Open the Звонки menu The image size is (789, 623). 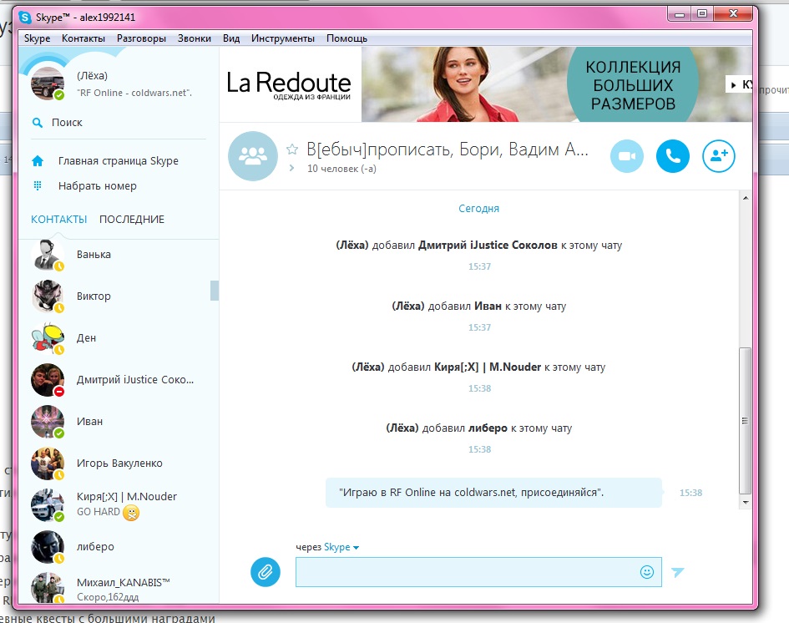pos(195,38)
